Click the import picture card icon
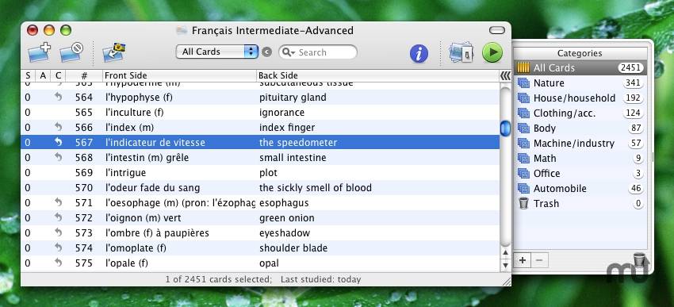 pyautogui.click(x=114, y=52)
